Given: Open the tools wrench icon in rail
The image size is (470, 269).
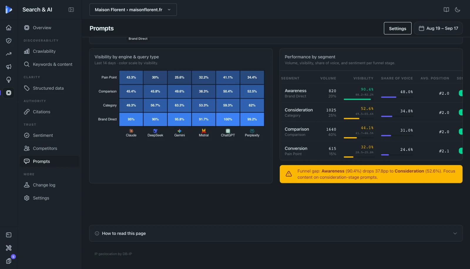Looking at the screenshot, I should click(9, 248).
